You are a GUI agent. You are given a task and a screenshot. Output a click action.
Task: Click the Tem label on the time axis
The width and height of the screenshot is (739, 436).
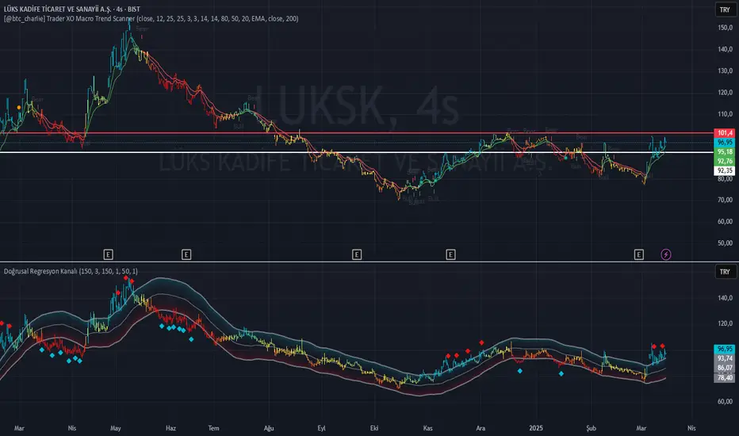(213, 428)
